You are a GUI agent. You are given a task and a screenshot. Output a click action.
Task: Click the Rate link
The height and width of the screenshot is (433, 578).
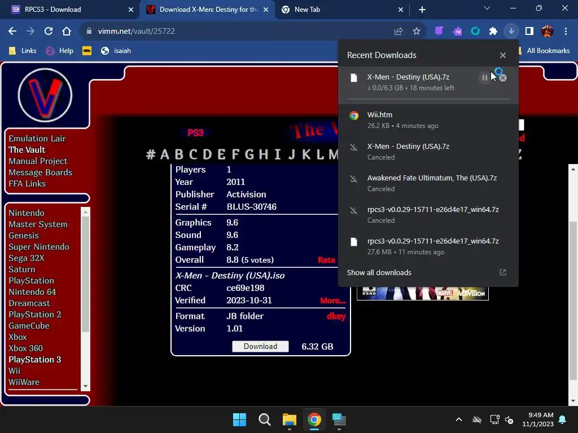tap(327, 260)
